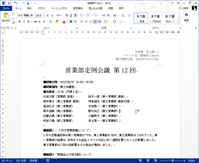Apply the enclosed circle character icon
The height and width of the screenshot is (163, 199).
(x=75, y=21)
